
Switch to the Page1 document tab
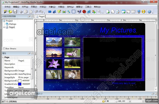(40, 17)
